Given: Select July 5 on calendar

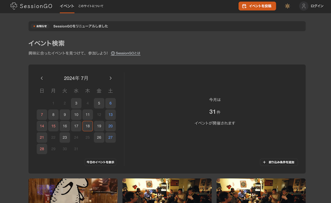Looking at the screenshot, I should click(x=99, y=103).
